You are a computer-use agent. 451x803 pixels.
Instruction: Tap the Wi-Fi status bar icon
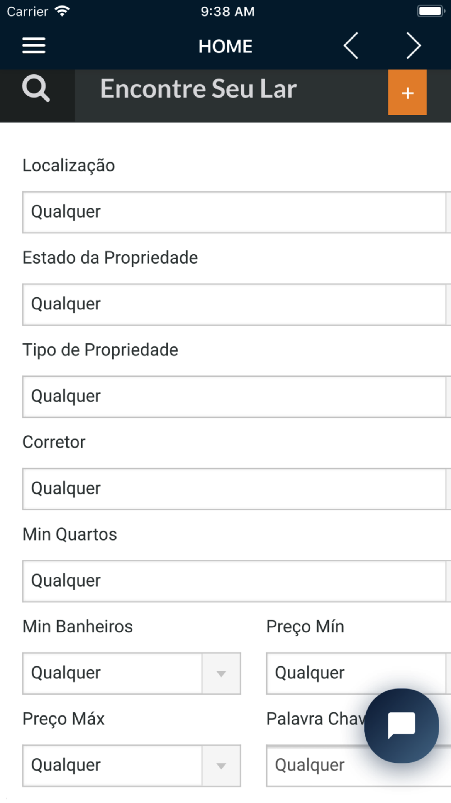click(x=62, y=11)
